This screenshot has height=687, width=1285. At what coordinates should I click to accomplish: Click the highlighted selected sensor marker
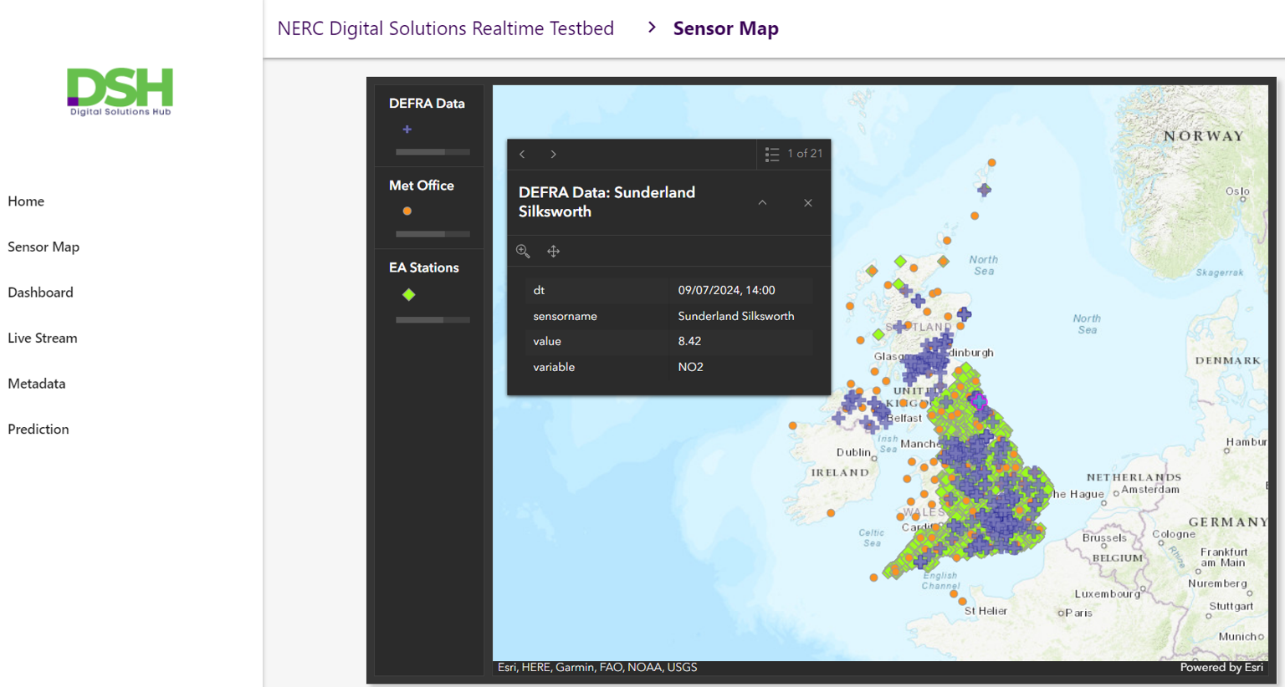(978, 402)
